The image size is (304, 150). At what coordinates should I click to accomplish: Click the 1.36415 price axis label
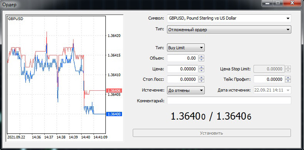(x=114, y=55)
